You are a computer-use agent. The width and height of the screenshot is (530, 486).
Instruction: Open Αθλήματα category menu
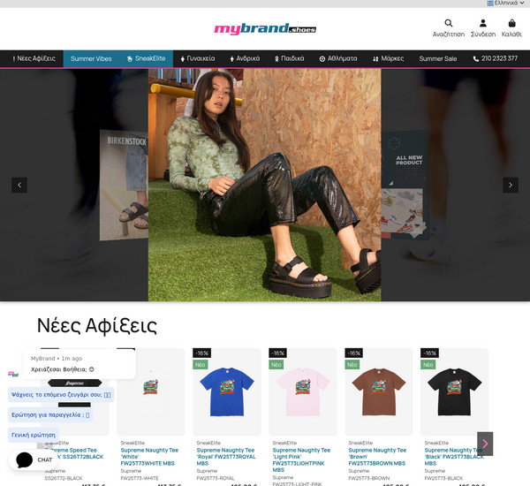[x=338, y=58]
